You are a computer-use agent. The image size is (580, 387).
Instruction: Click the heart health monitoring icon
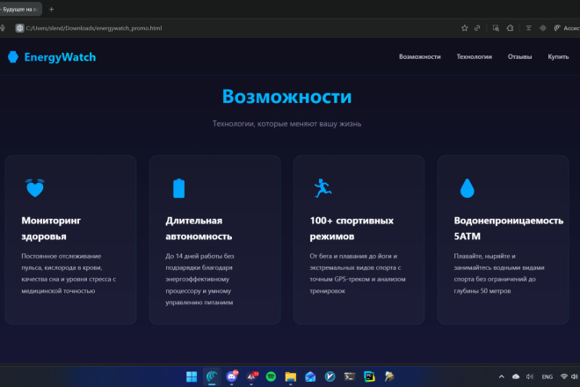pyautogui.click(x=35, y=187)
